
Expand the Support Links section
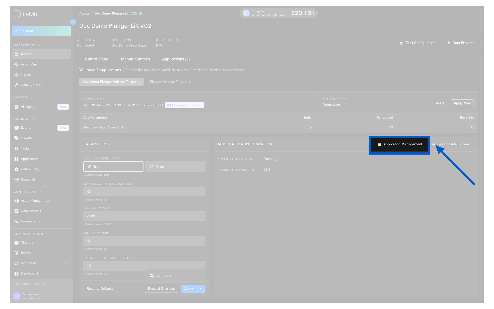pos(45,284)
